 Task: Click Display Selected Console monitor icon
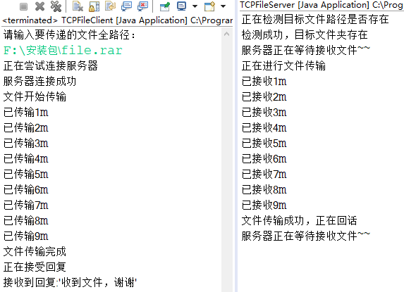181,6
